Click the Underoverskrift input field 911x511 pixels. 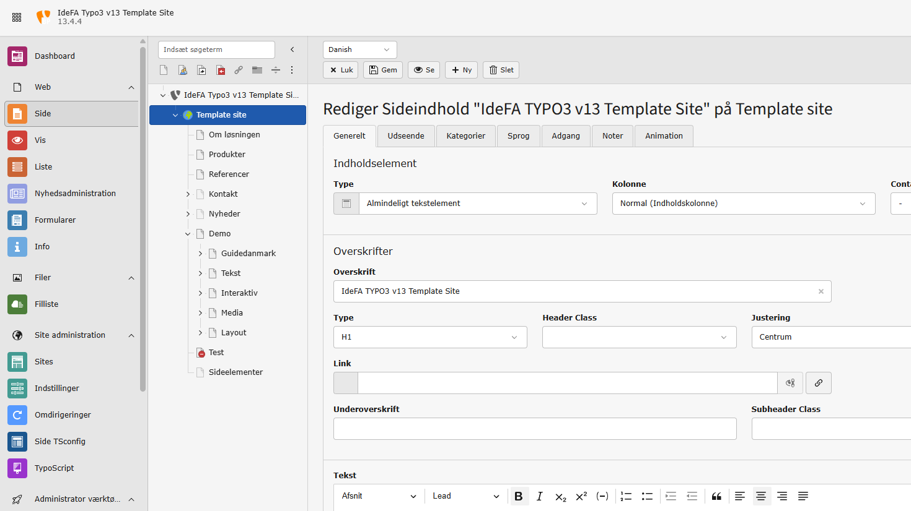[x=534, y=429]
